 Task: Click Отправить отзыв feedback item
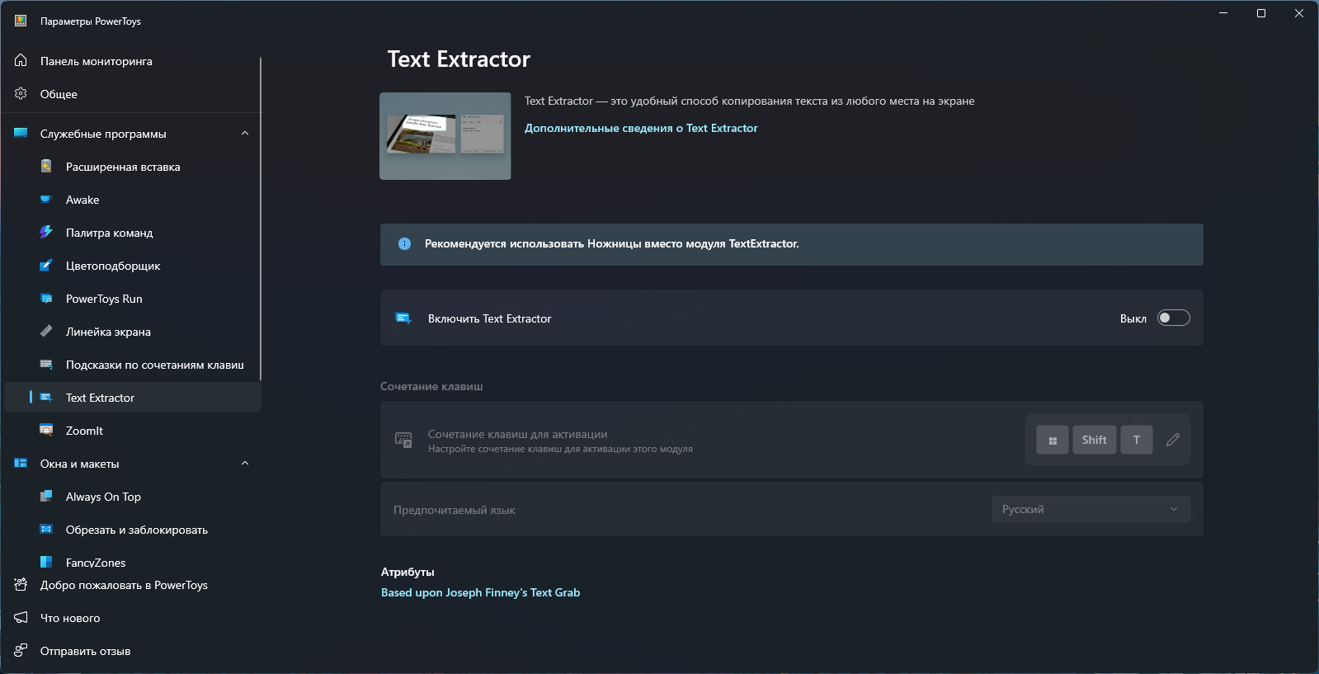(85, 651)
